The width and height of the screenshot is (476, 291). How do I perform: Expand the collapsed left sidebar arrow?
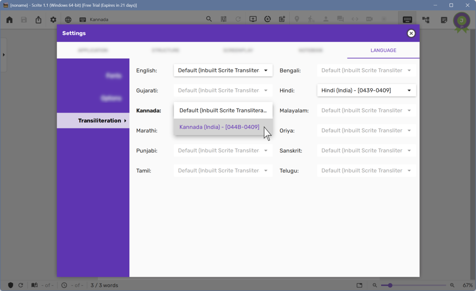coord(4,55)
